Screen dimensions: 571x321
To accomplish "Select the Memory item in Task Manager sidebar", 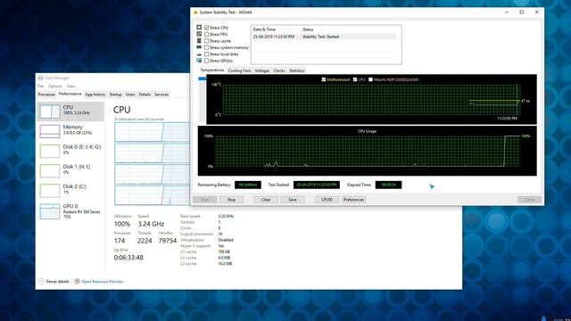I will [x=70, y=131].
